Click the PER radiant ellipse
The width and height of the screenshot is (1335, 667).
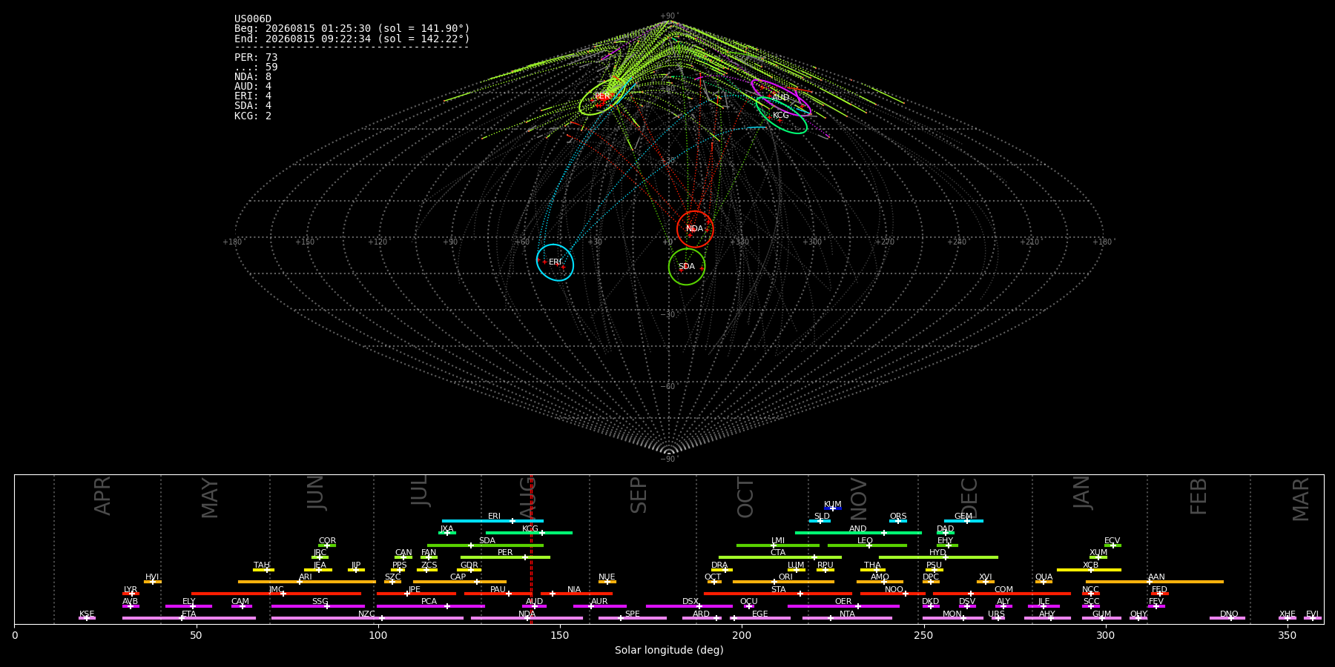pyautogui.click(x=603, y=96)
